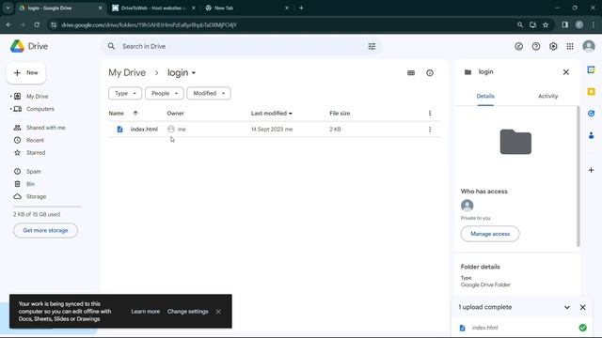The height and width of the screenshot is (338, 602).
Task: Click the Chrome address bar URL
Action: click(149, 25)
